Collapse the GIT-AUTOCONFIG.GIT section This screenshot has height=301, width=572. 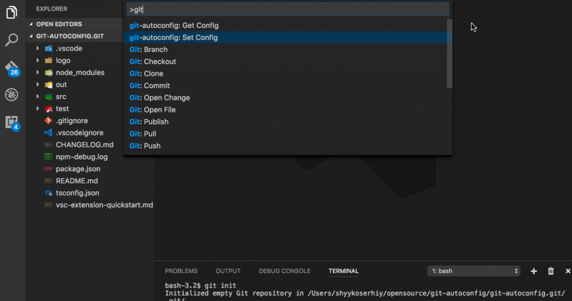[x=31, y=36]
